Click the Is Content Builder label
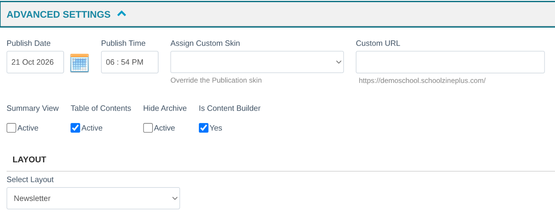The image size is (555, 218). (x=230, y=108)
